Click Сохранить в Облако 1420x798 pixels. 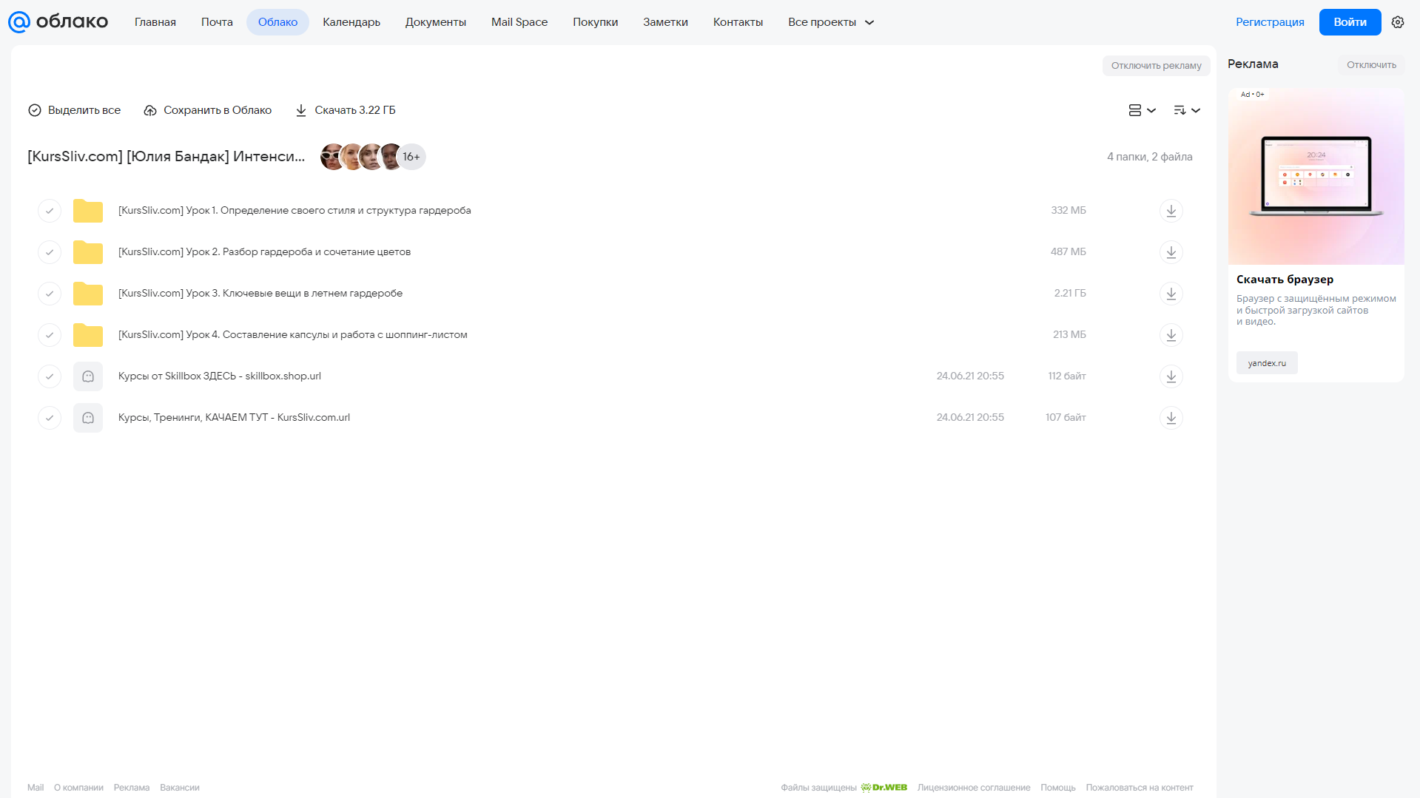208,110
